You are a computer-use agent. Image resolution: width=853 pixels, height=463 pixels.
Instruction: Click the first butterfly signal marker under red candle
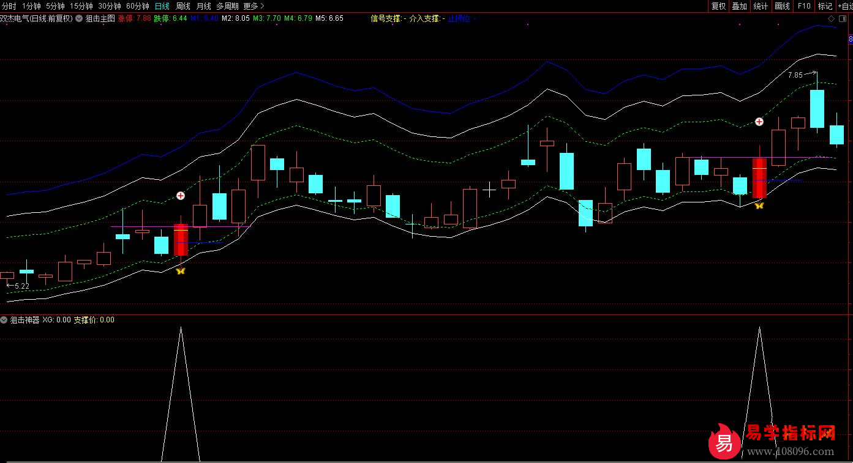click(180, 270)
